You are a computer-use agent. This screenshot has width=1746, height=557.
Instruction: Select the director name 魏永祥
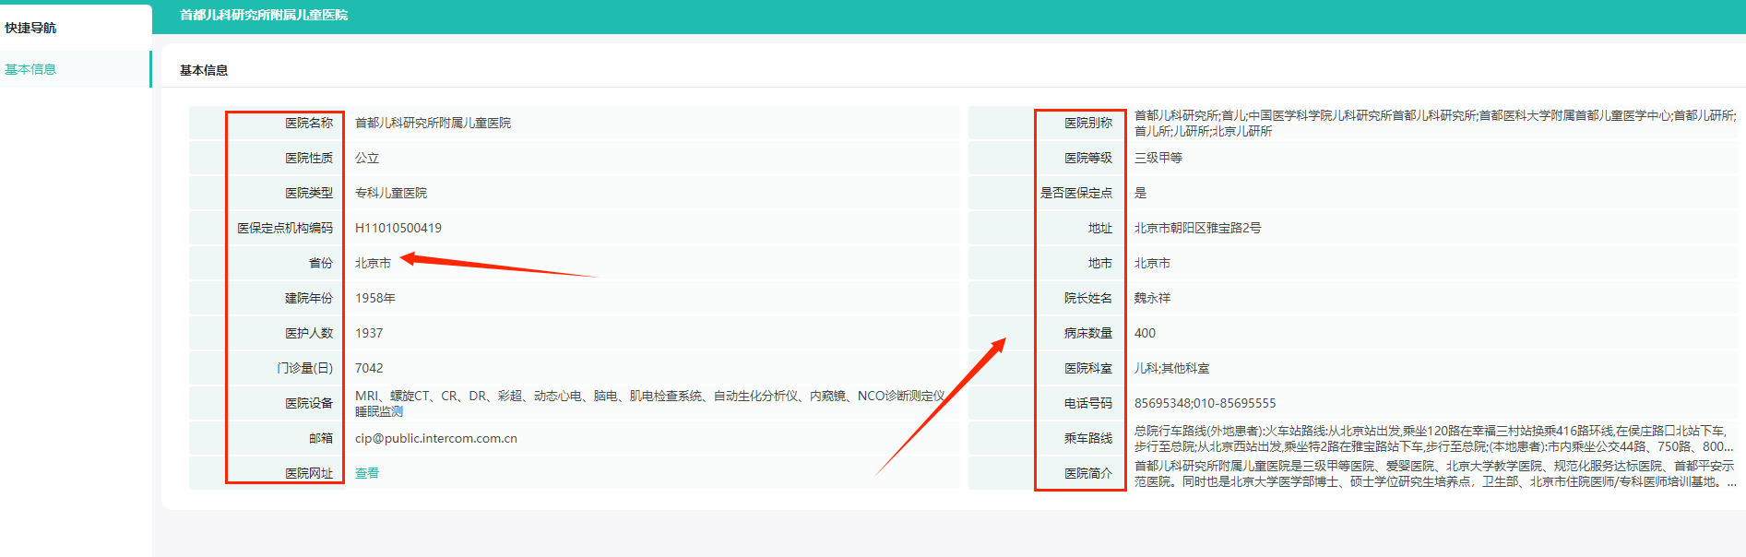point(1152,298)
